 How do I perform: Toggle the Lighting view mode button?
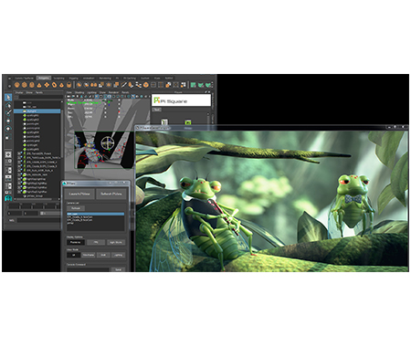point(118,255)
